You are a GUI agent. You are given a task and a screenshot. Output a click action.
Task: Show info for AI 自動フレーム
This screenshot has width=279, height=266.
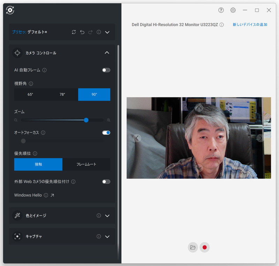pyautogui.click(x=45, y=70)
